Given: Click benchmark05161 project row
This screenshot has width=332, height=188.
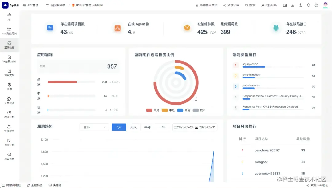Looking at the screenshot, I should 274,150.
